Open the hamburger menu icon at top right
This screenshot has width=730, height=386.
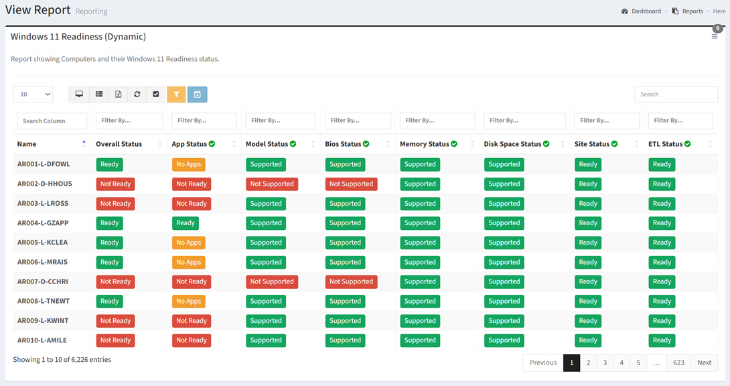[715, 36]
